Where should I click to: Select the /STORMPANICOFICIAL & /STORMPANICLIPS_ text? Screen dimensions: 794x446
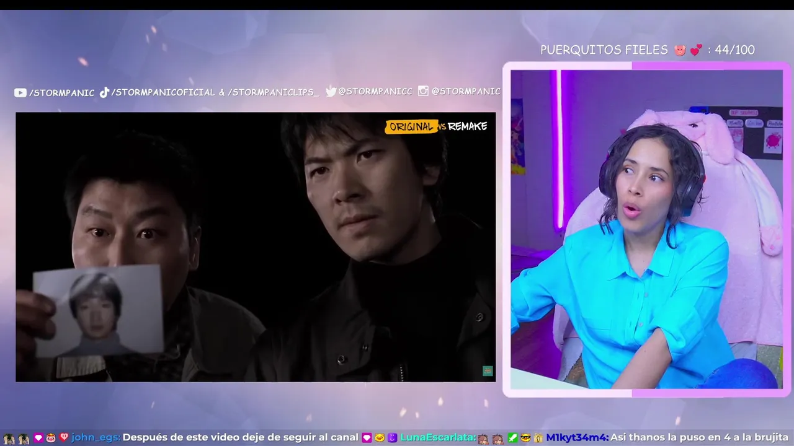pyautogui.click(x=215, y=92)
